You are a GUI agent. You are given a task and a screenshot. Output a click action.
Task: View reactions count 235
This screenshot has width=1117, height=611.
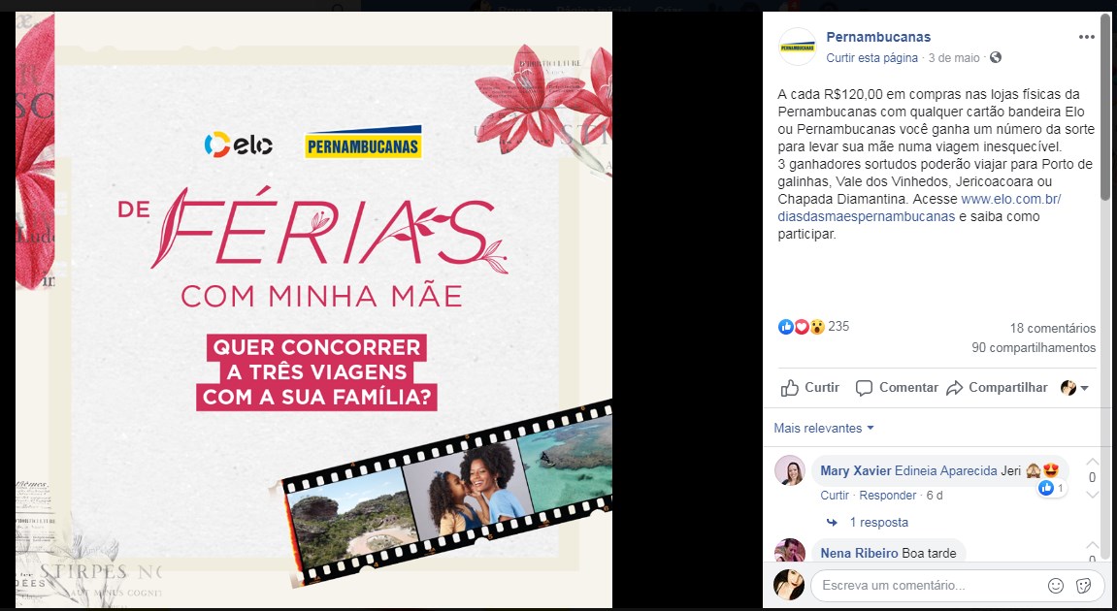tap(838, 326)
